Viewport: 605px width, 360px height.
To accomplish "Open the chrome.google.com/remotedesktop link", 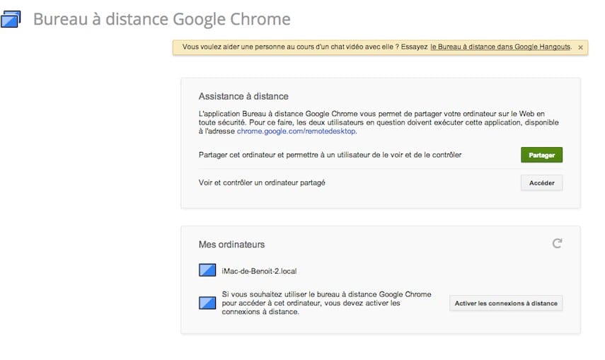I will [x=296, y=131].
